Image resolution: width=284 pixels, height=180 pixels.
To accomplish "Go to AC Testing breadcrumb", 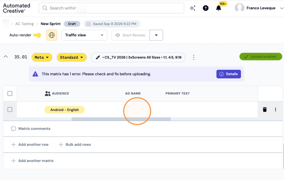I will [x=25, y=24].
